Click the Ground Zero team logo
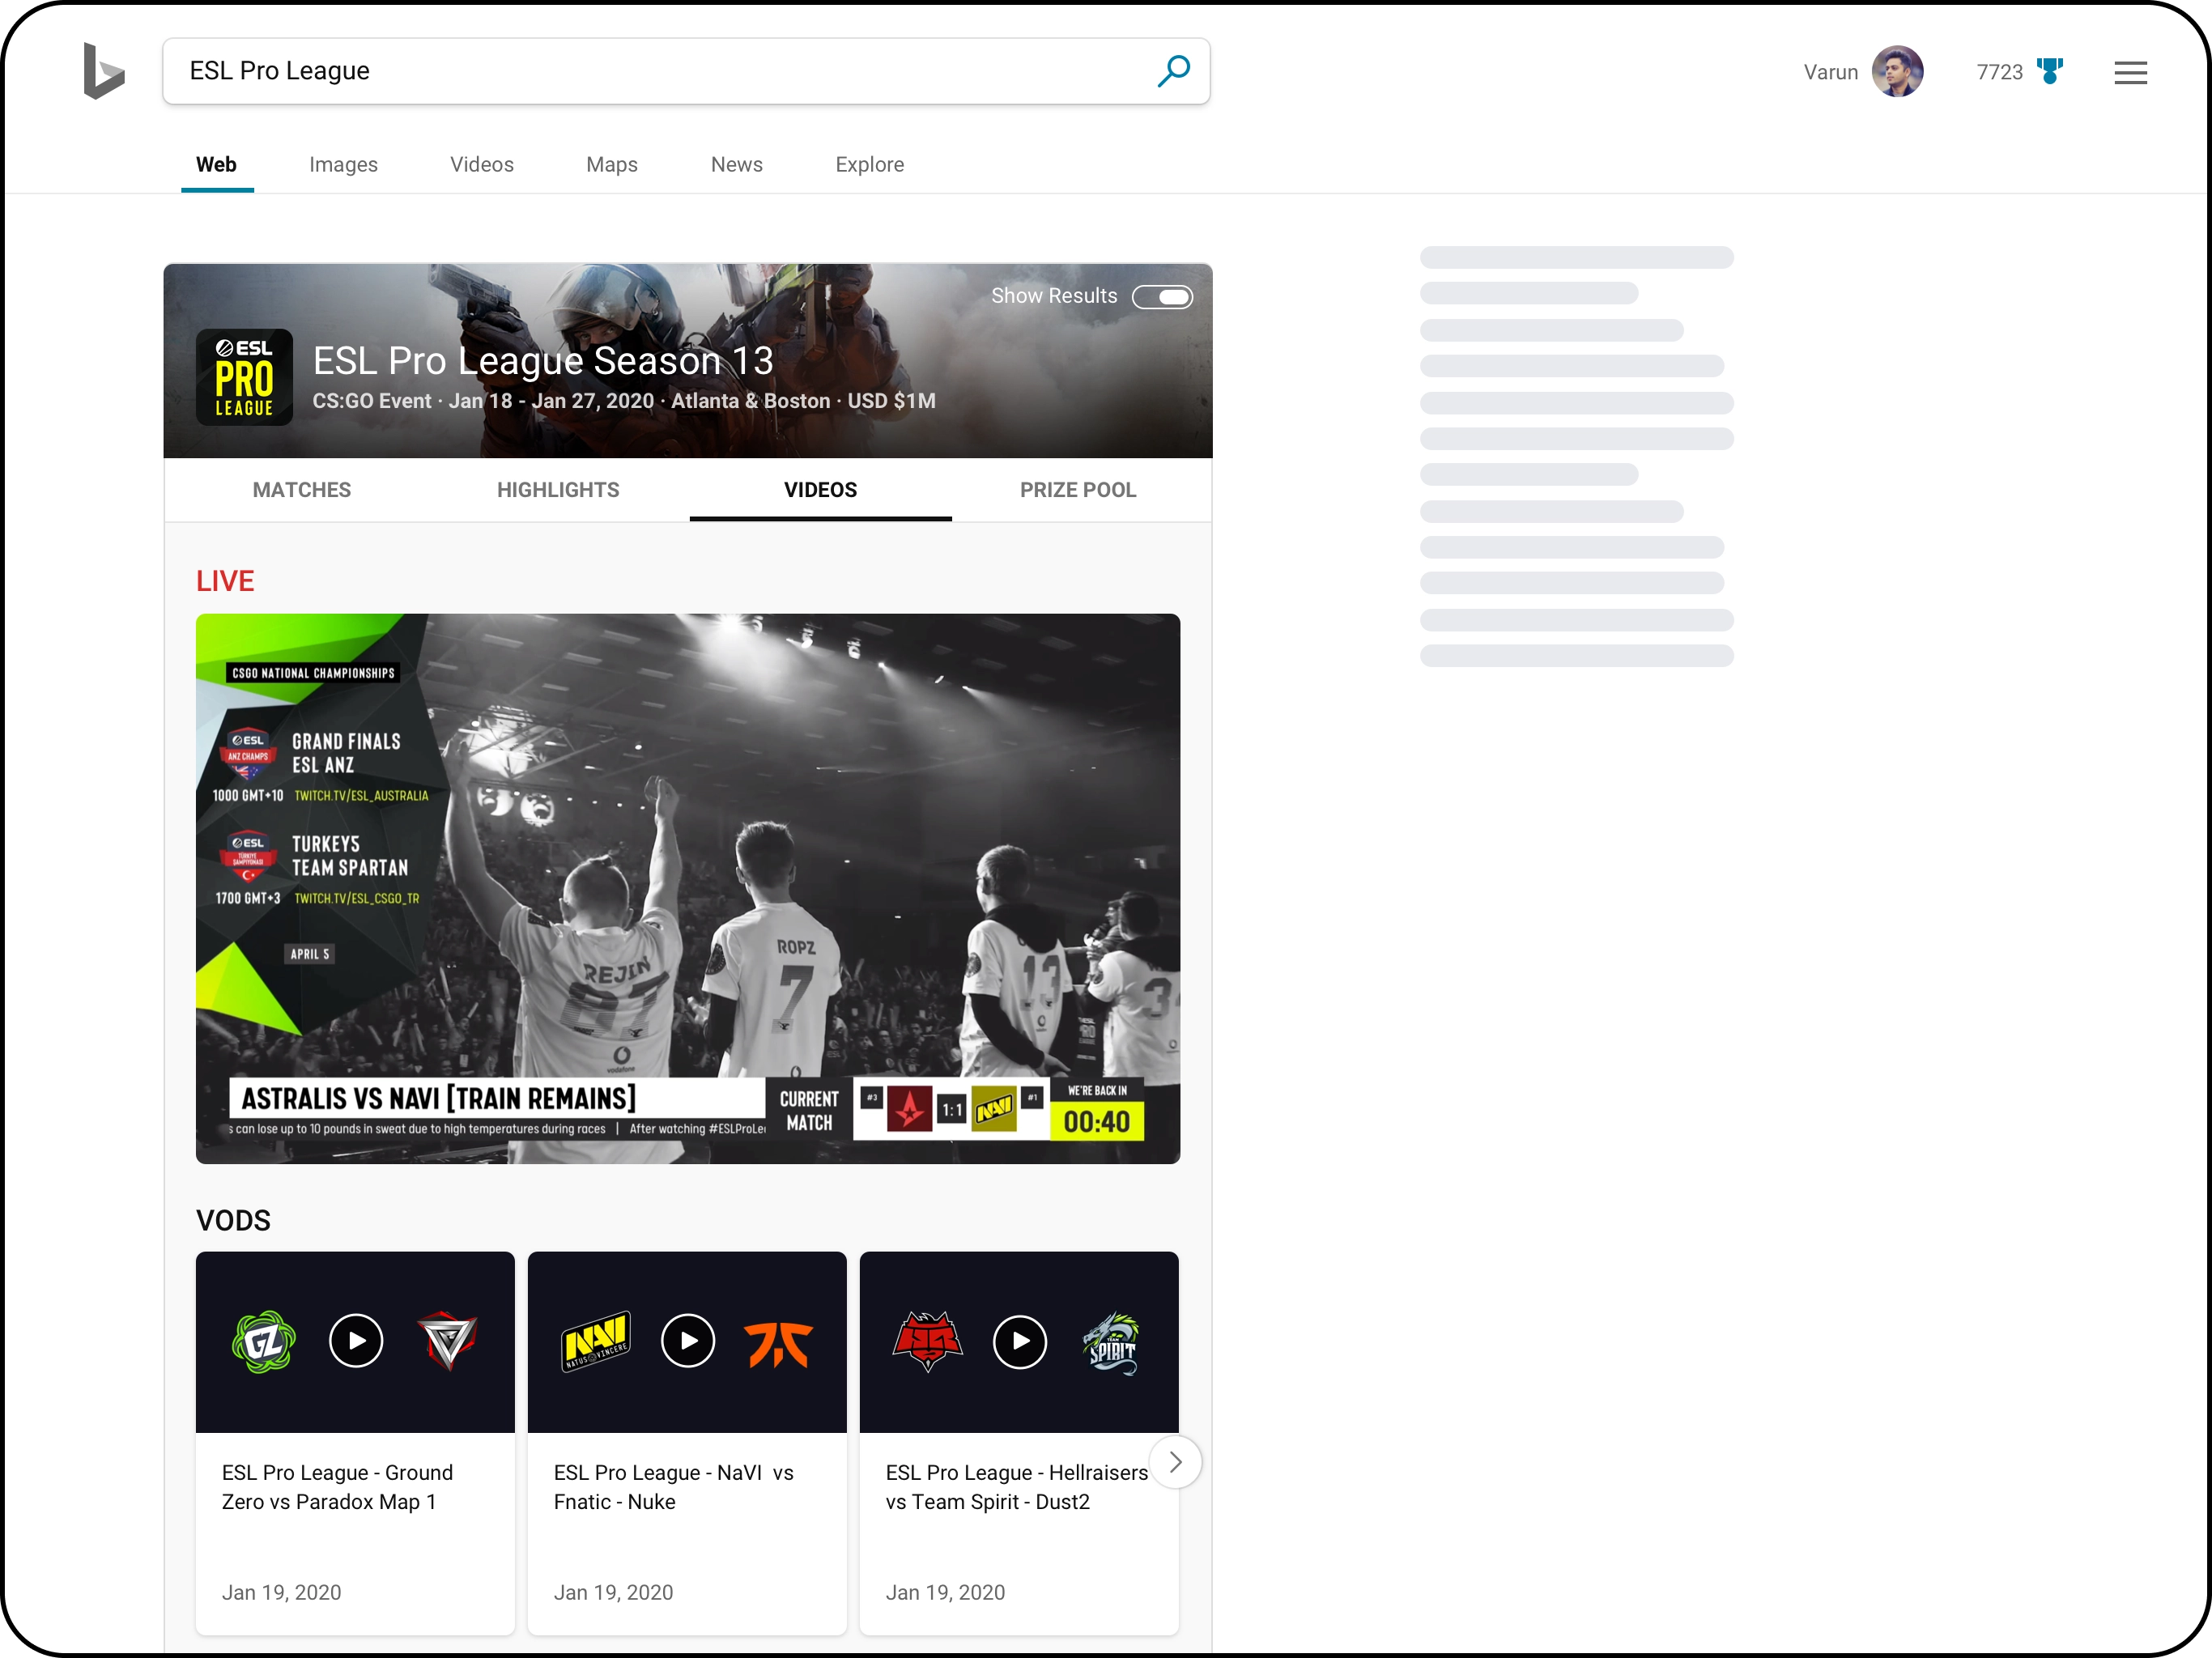Screen dimensions: 2212x1658 (x=264, y=1341)
